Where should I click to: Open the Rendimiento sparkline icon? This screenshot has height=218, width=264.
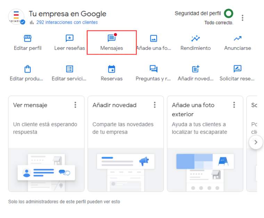pyautogui.click(x=196, y=38)
